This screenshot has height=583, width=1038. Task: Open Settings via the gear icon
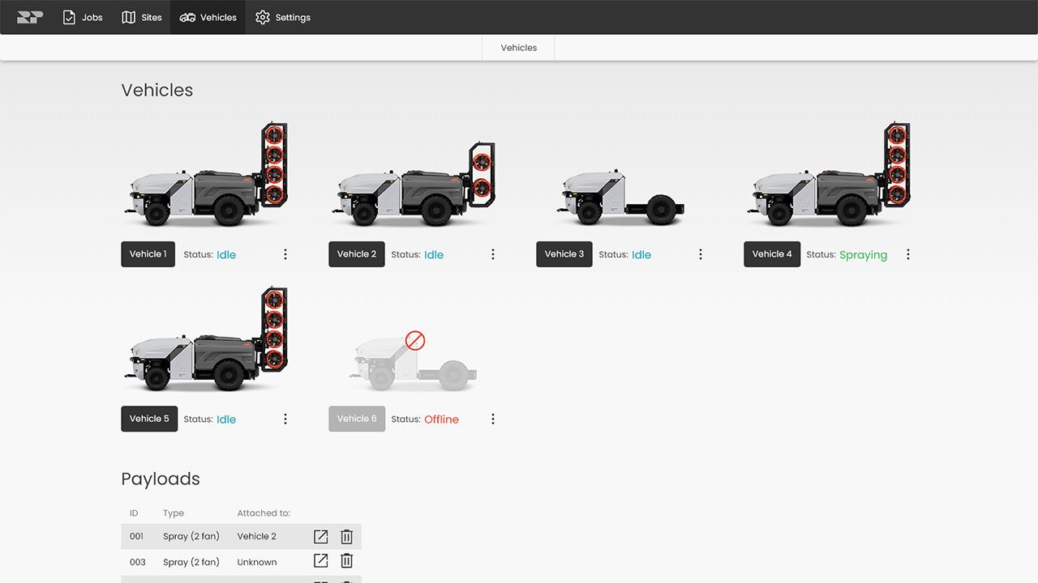pyautogui.click(x=262, y=17)
